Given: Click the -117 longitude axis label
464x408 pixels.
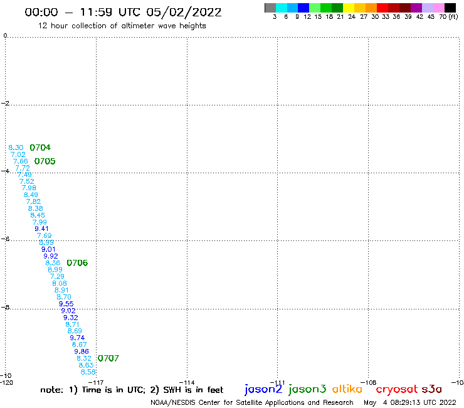Looking at the screenshot, I should (95, 383).
